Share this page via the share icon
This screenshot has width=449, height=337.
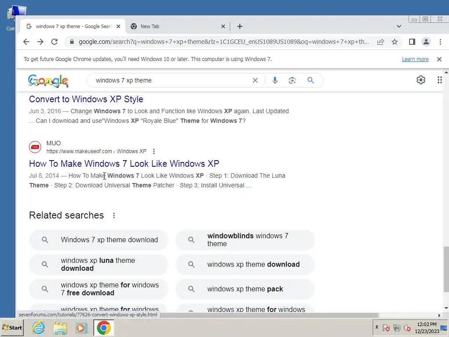[x=381, y=42]
